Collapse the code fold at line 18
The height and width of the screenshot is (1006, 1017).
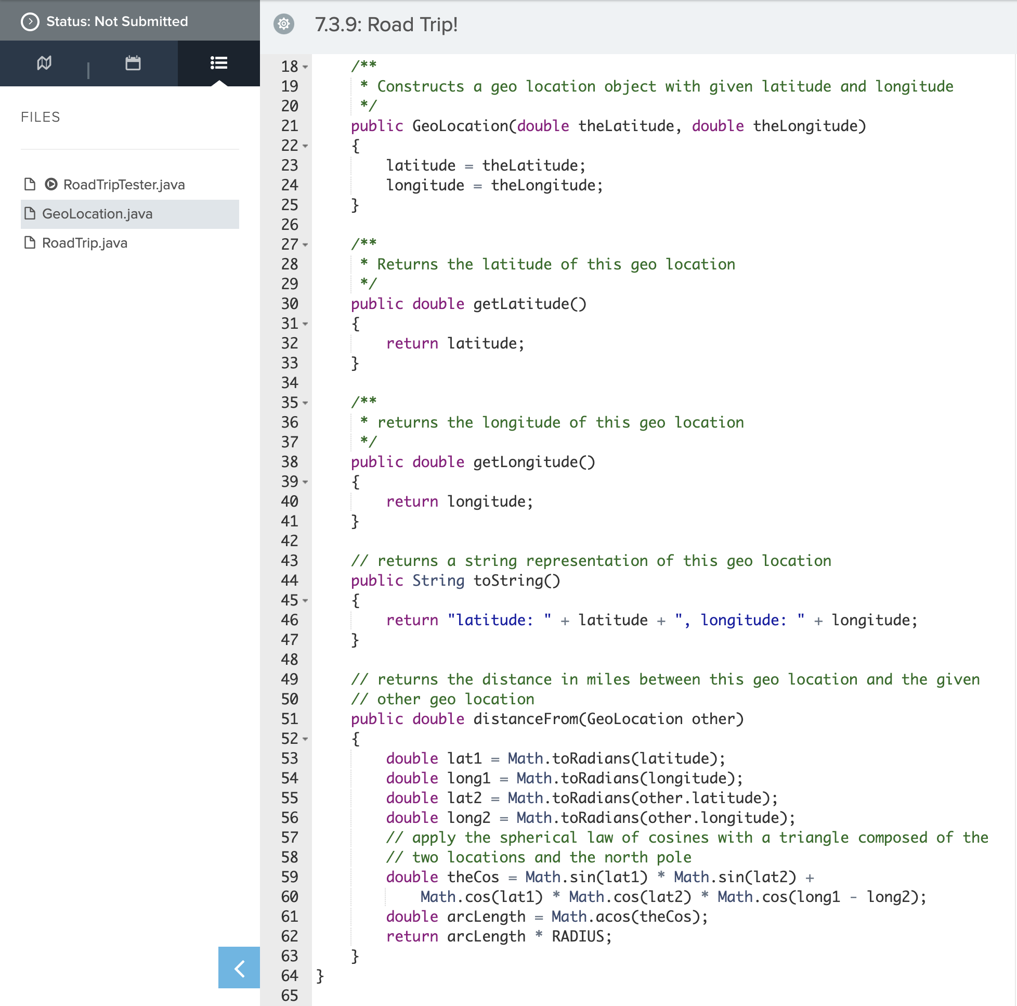pos(305,67)
